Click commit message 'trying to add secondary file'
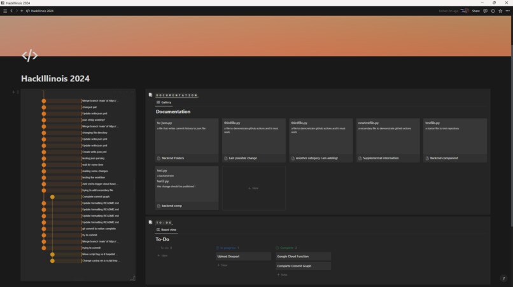The width and height of the screenshot is (513, 287). coord(97,190)
